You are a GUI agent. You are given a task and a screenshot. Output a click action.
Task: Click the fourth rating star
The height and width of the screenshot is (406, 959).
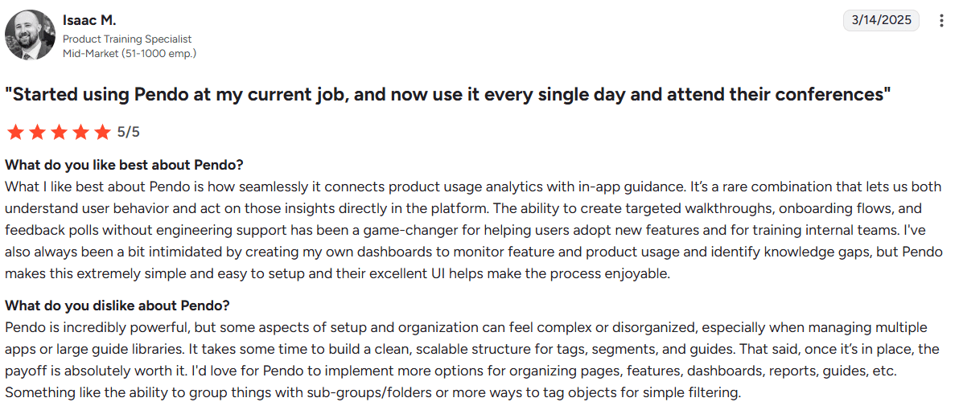tap(80, 132)
